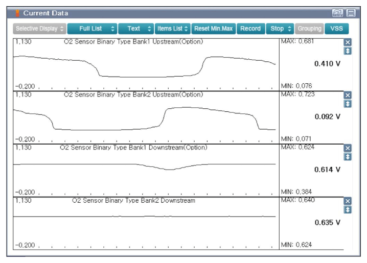Click the reorder arrows for Bank1 Downstream graph
367x263 pixels.
point(348,157)
